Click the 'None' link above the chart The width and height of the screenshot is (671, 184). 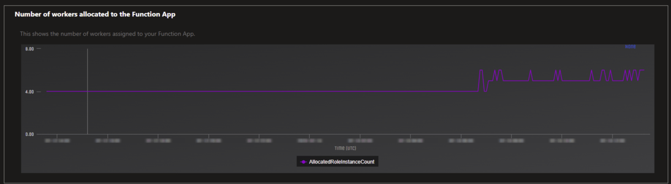tap(630, 47)
